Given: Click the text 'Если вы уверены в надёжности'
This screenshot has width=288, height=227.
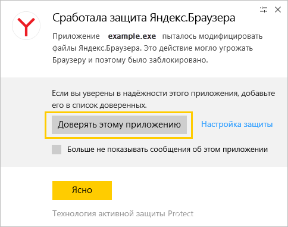Looking at the screenshot, I should coord(109,94).
